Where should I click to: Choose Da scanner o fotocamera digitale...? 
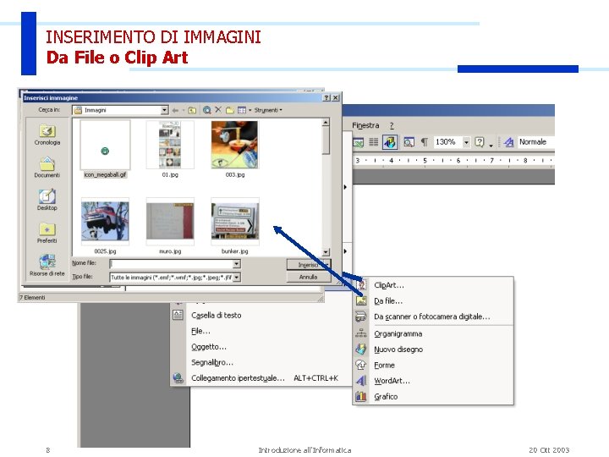pos(433,317)
